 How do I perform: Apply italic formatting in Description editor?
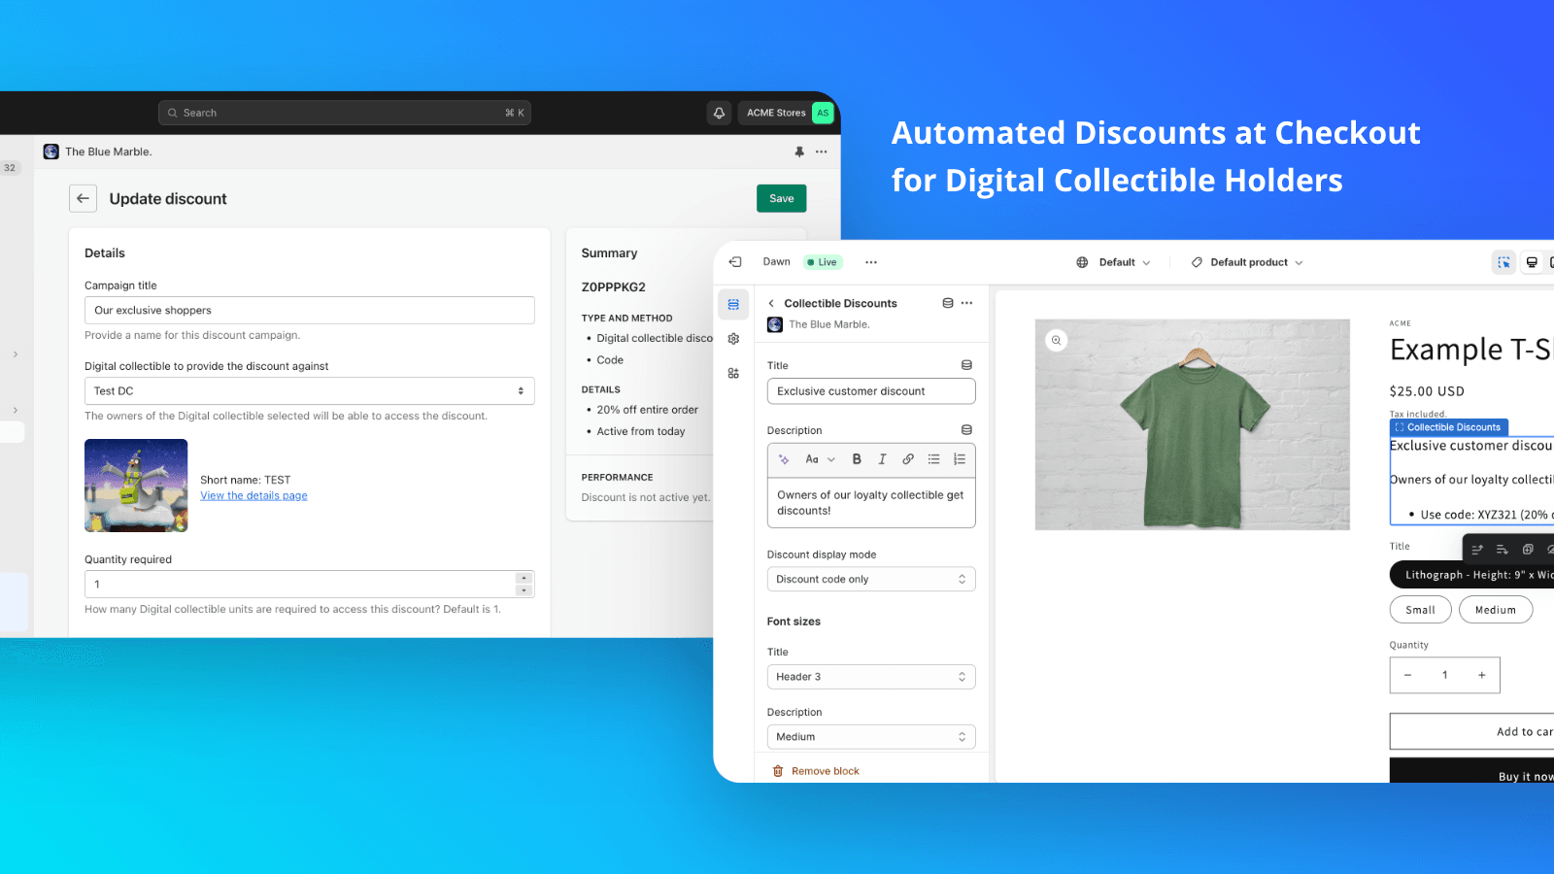click(x=882, y=459)
